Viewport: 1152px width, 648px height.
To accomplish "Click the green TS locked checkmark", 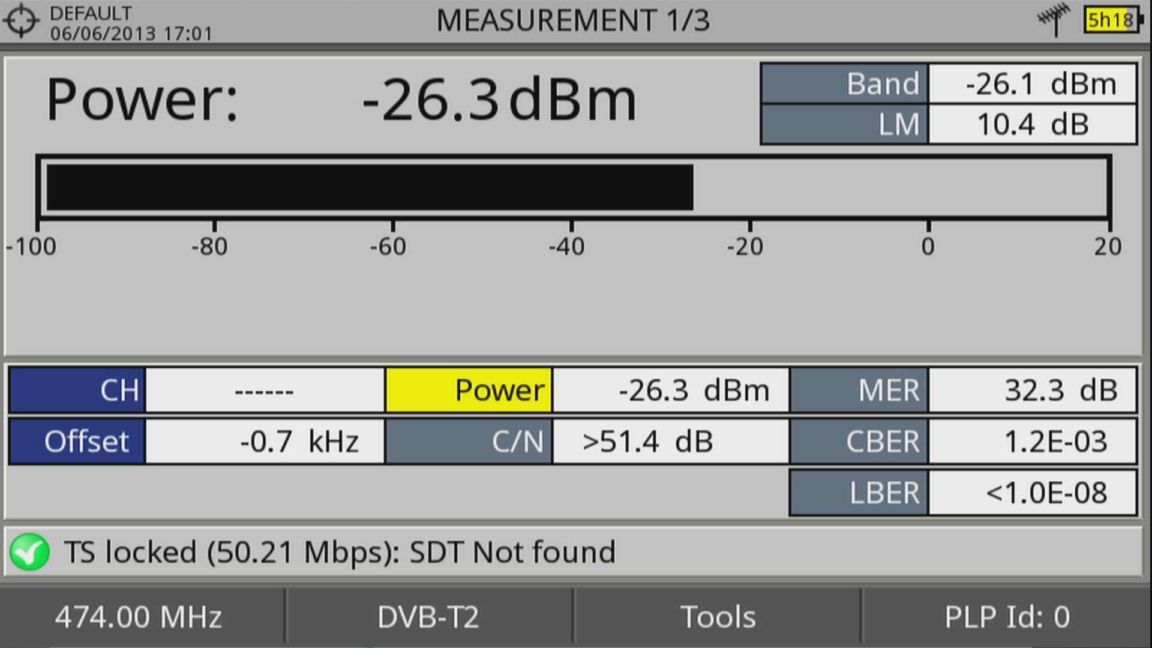I will (x=29, y=552).
